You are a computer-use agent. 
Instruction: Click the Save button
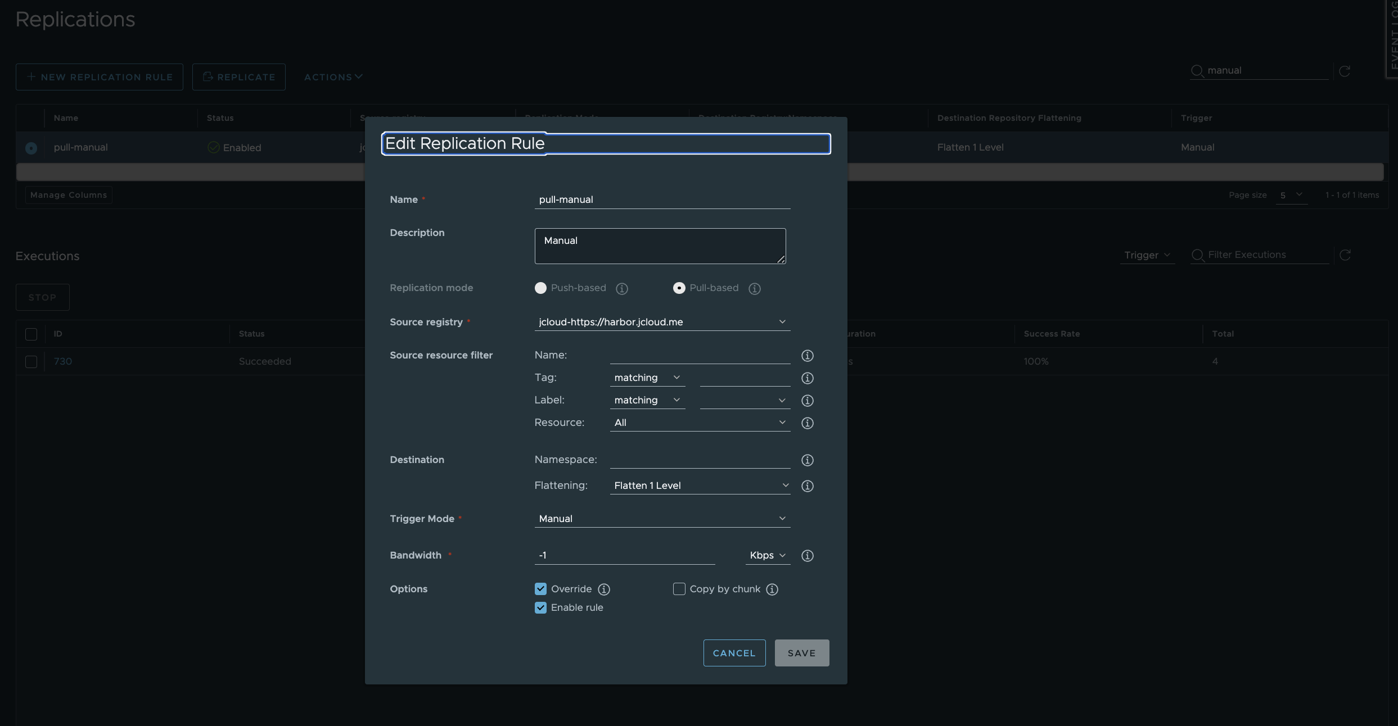pos(801,653)
